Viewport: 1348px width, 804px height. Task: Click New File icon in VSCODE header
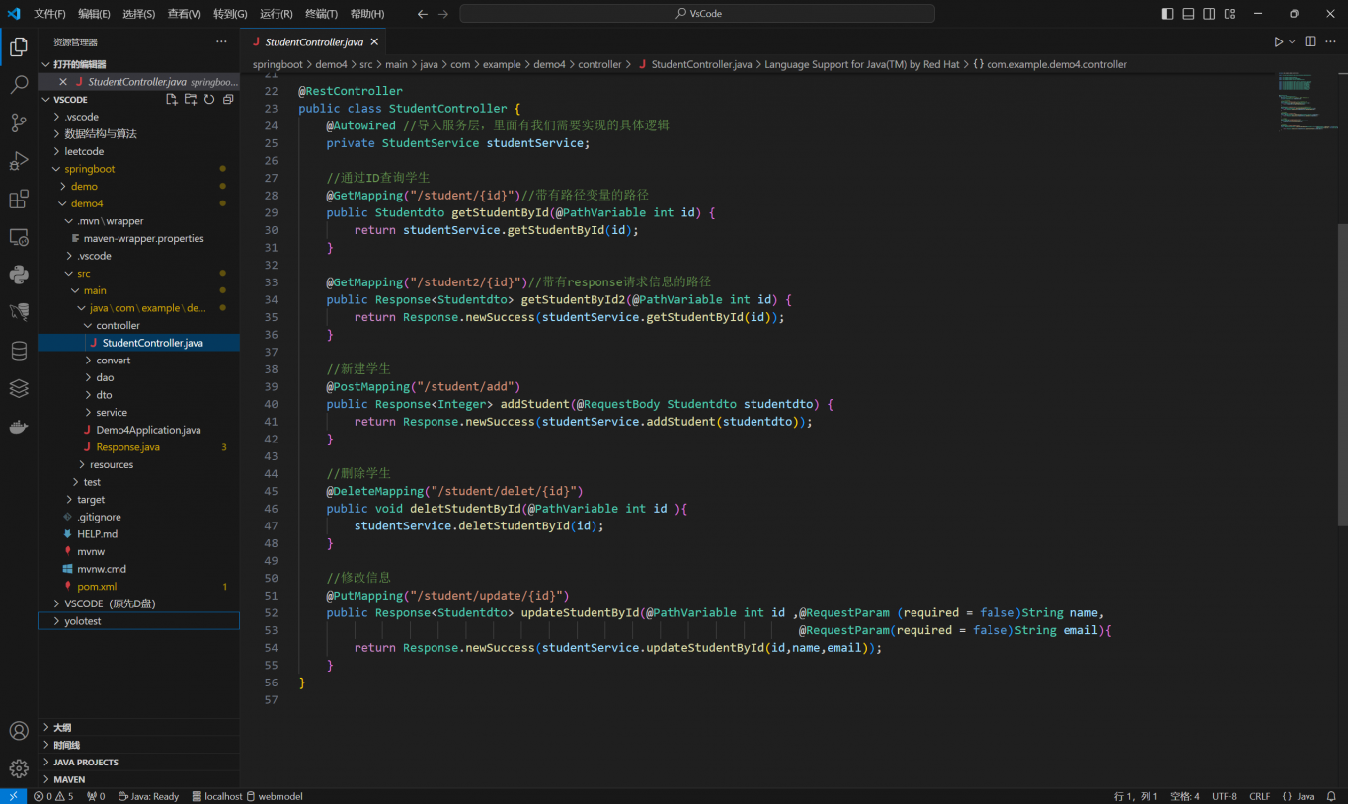(x=172, y=100)
